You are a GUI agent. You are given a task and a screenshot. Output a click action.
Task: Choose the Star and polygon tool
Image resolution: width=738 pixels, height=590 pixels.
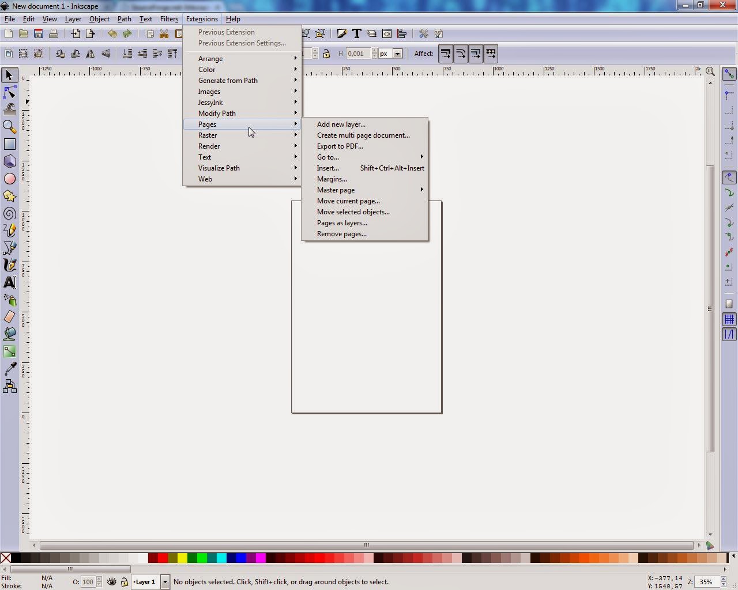coord(10,196)
